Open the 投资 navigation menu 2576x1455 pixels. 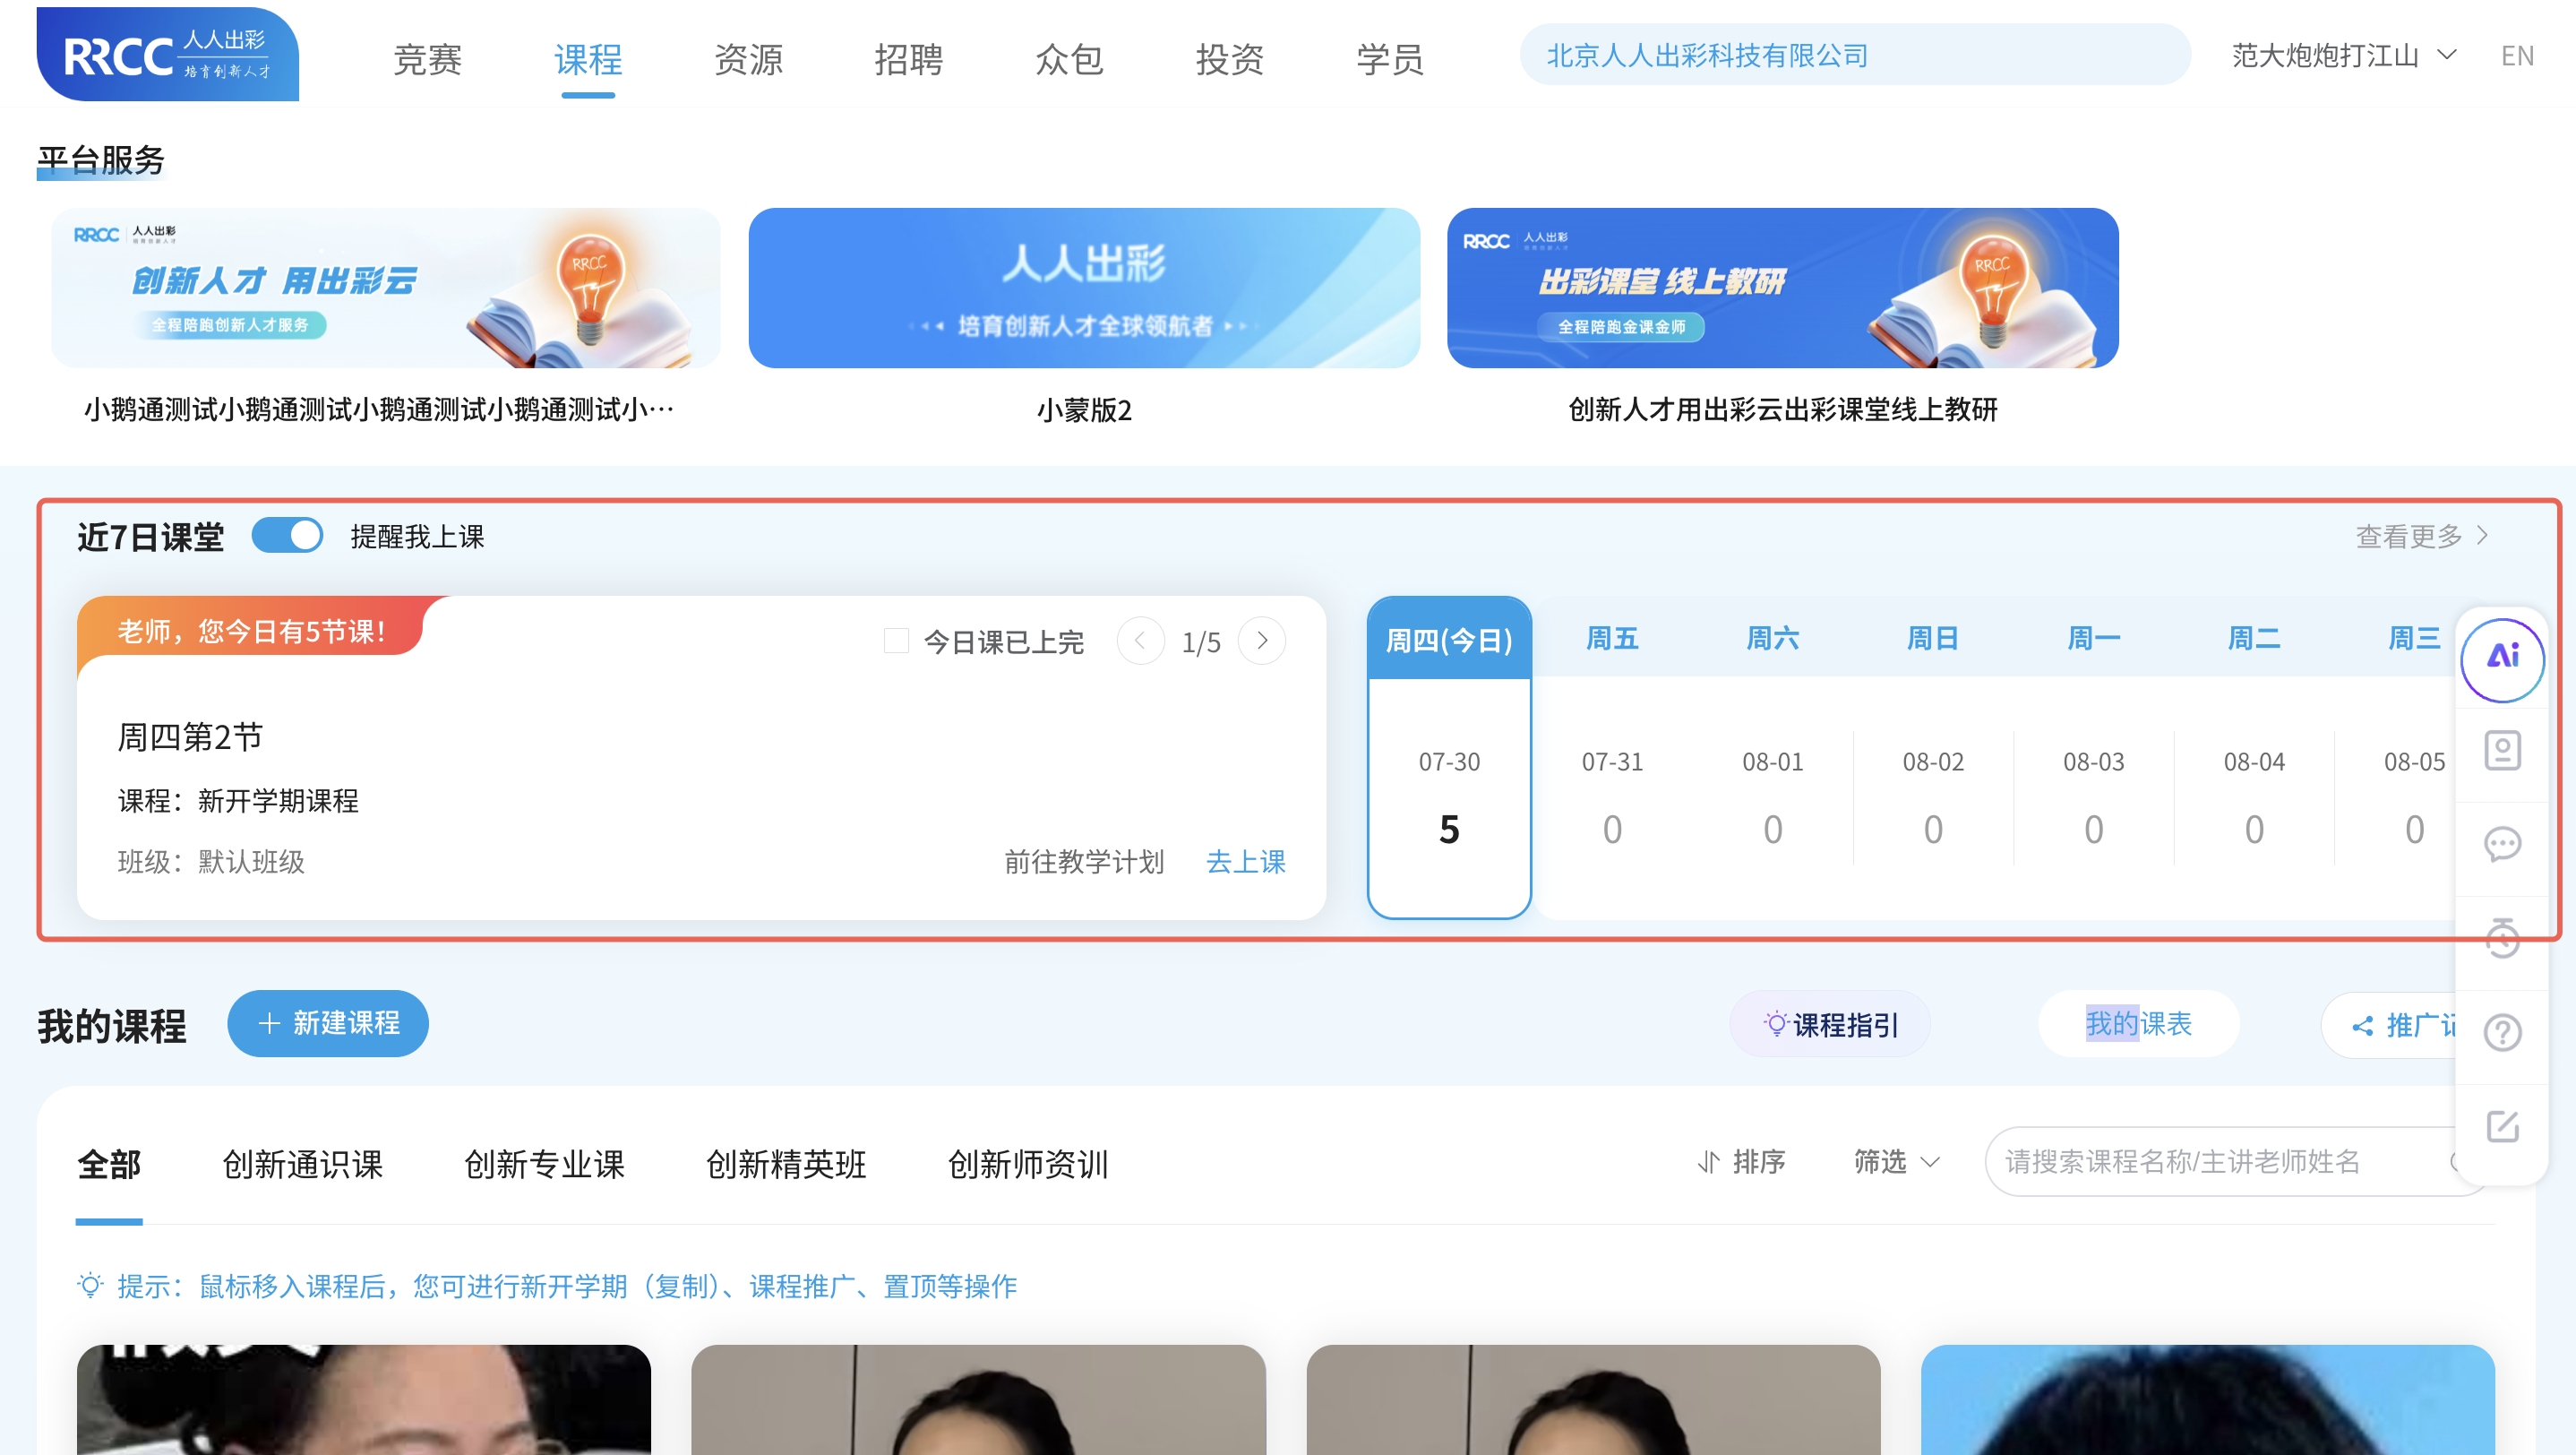tap(1229, 59)
